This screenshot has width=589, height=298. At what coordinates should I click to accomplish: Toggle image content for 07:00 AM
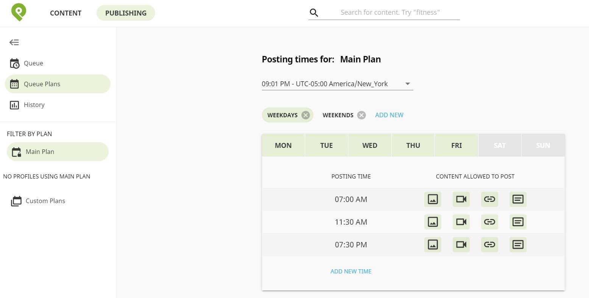click(x=433, y=199)
